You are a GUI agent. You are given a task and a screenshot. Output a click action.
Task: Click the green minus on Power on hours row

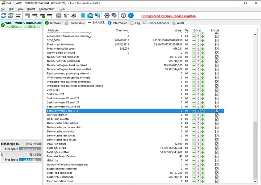click(194, 144)
